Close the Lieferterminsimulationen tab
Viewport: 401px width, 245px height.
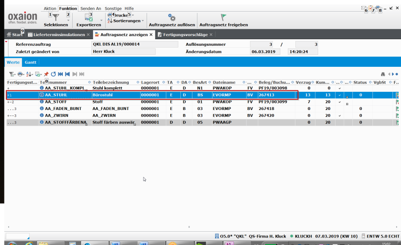coord(88,35)
